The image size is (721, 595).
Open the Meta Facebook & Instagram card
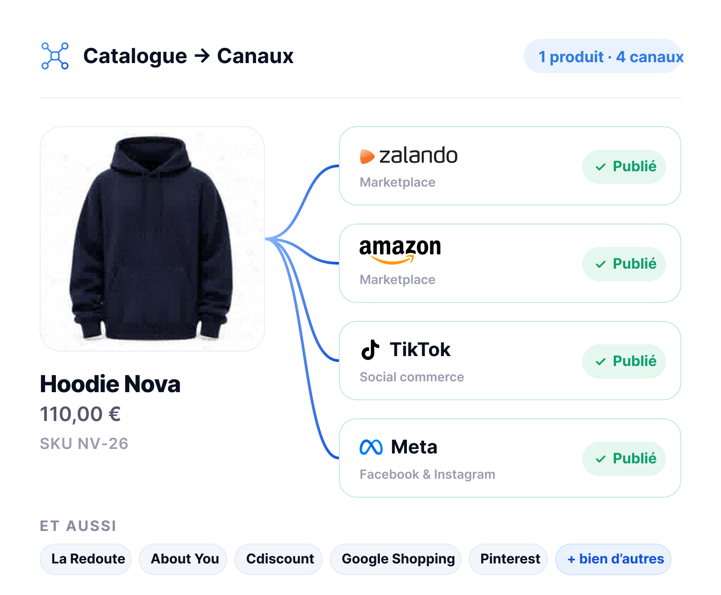click(x=510, y=458)
